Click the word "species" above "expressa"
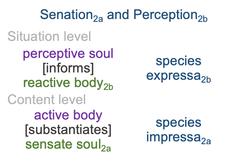Screen dimensions: 243x162 [x=179, y=61]
